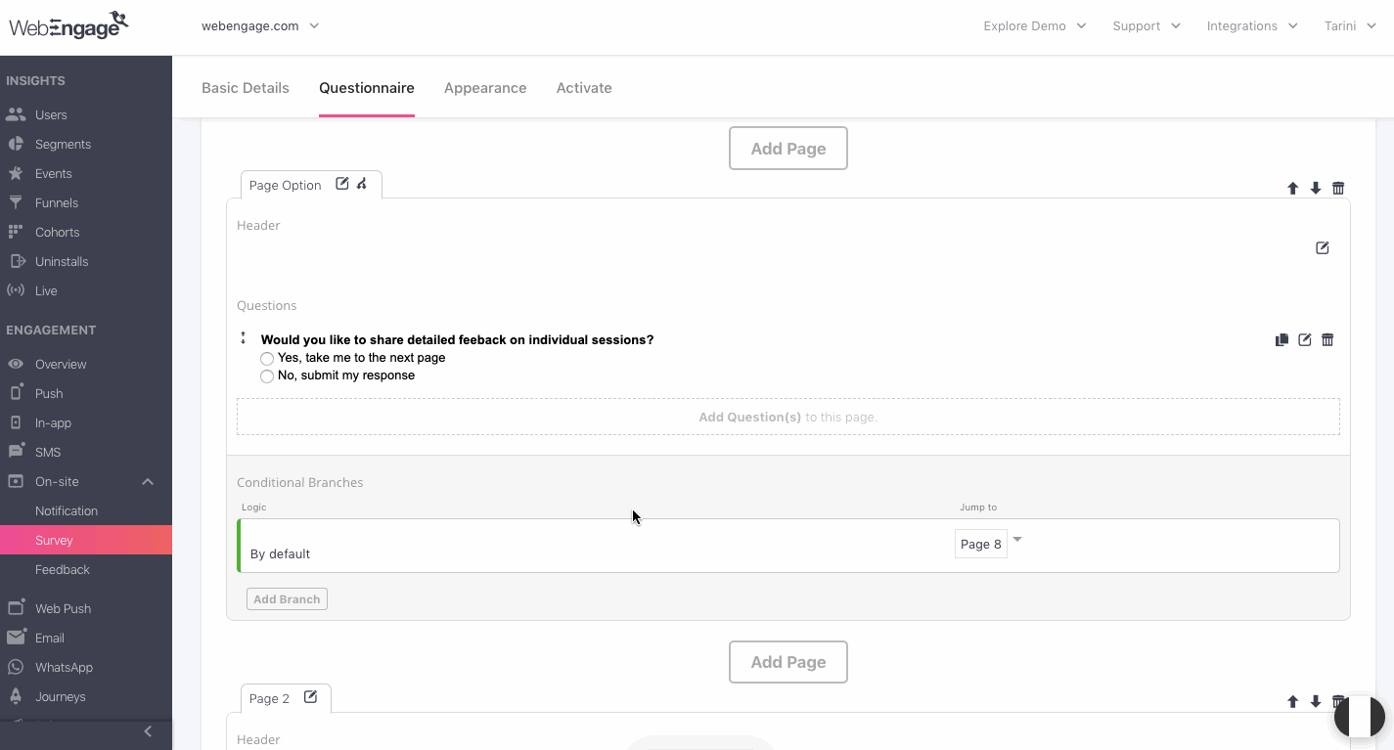This screenshot has width=1394, height=750.
Task: Move Page Option page down
Action: pyautogui.click(x=1316, y=188)
